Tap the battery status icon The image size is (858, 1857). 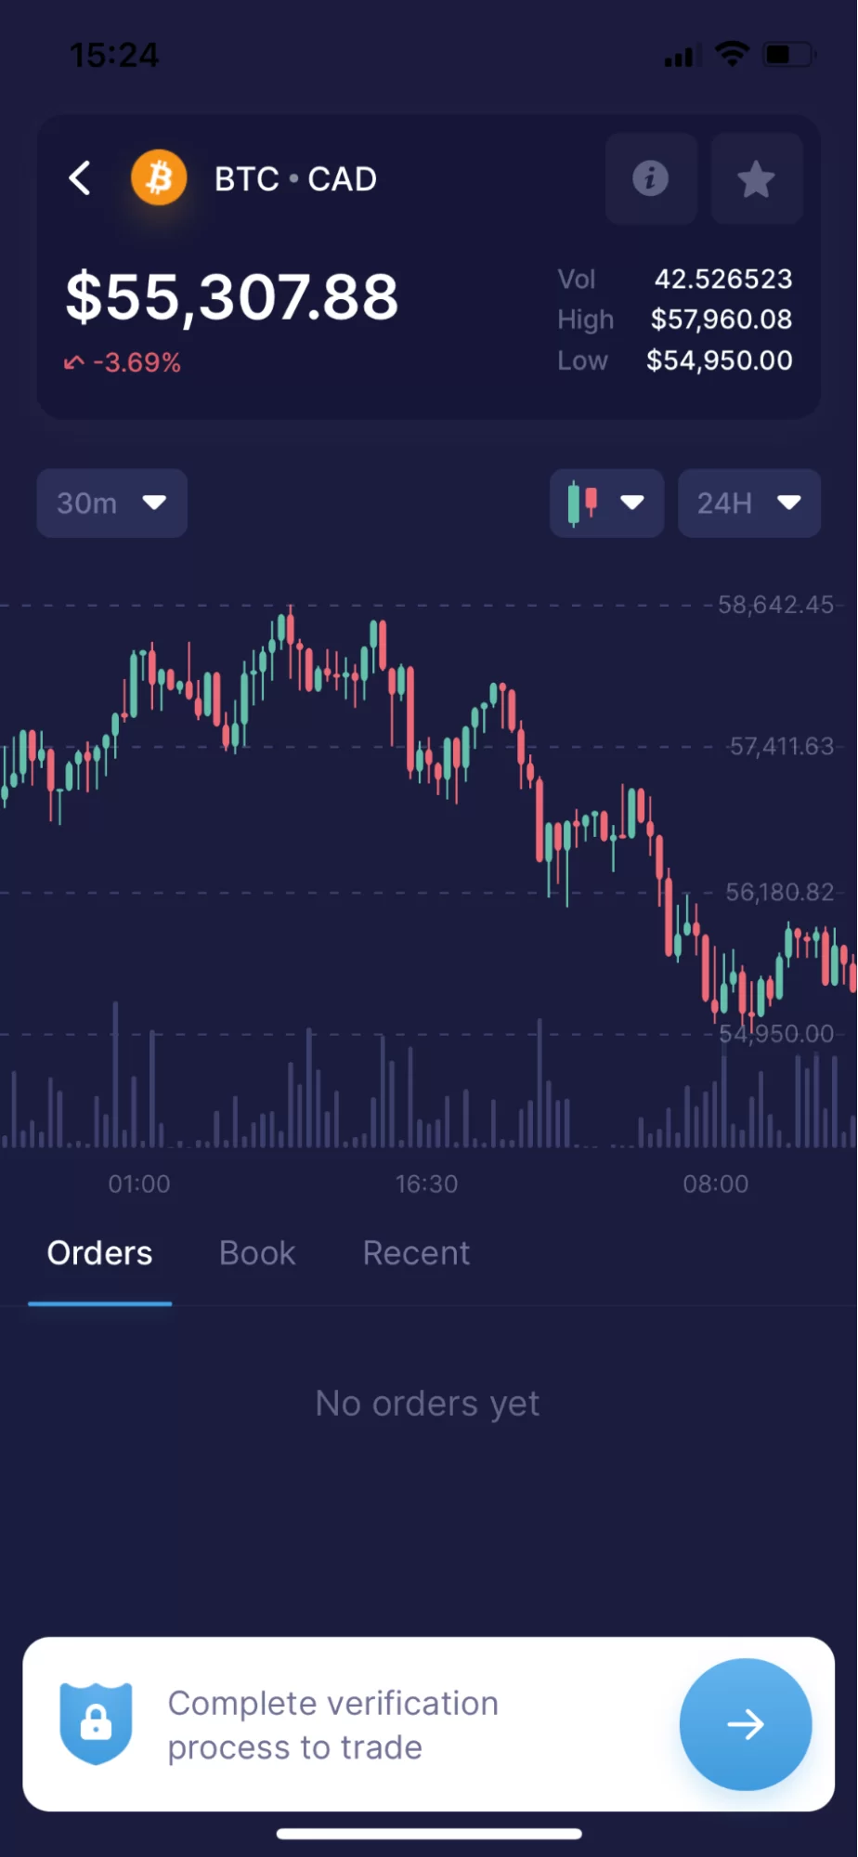tap(787, 55)
